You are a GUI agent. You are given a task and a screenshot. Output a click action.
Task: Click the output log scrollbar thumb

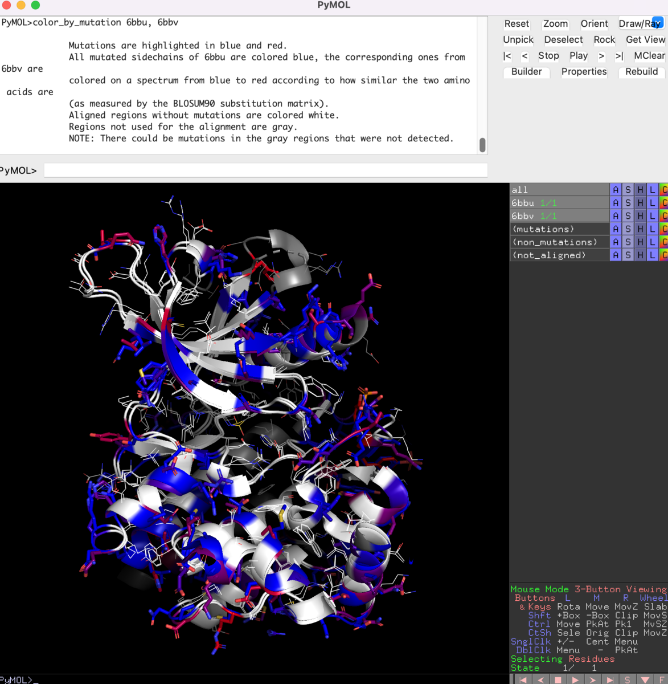[x=482, y=145]
